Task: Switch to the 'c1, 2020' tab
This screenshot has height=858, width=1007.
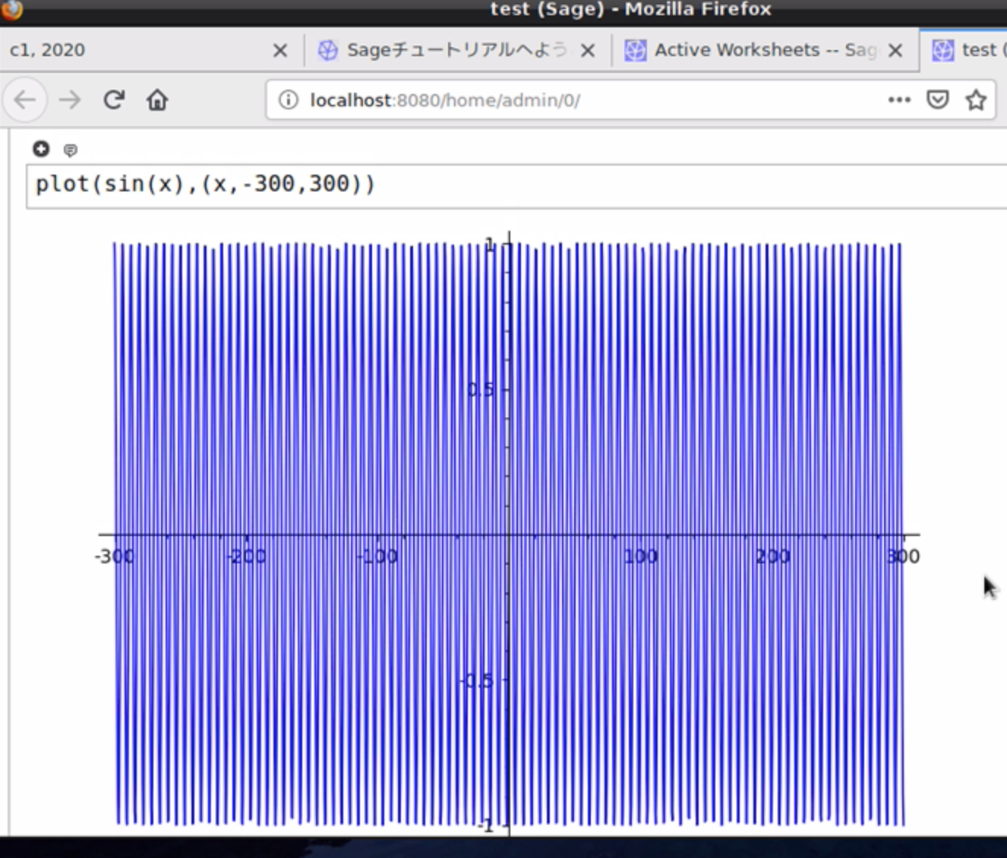Action: click(151, 50)
